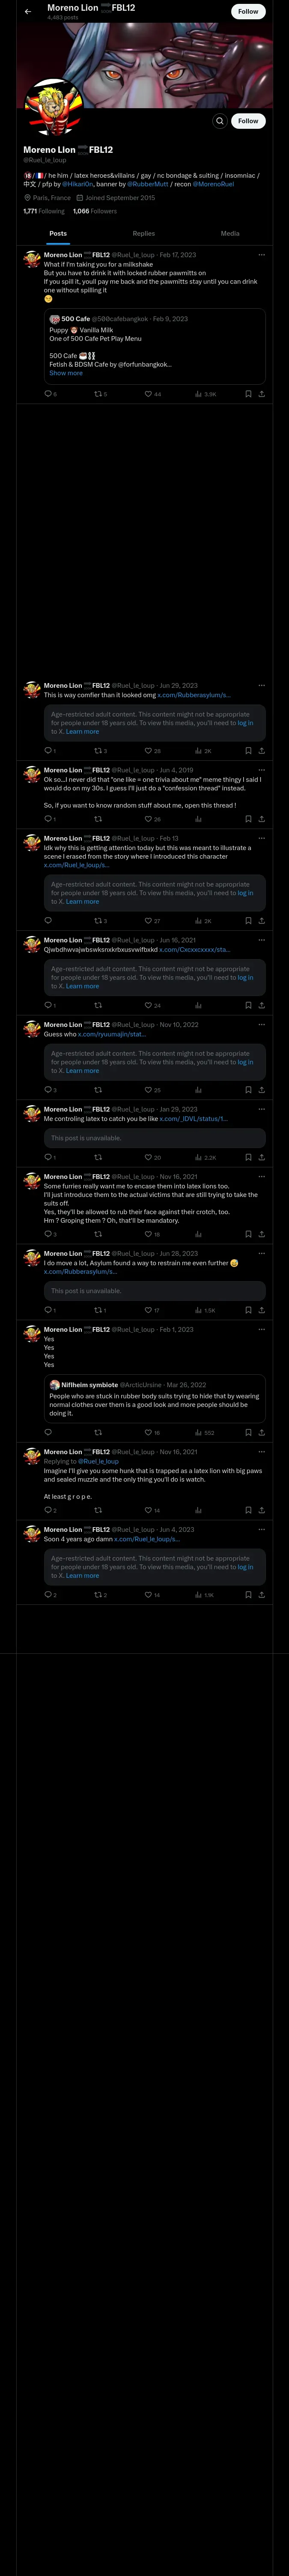Image resolution: width=289 pixels, height=2576 pixels.
Task: Repost the Feb 13 post
Action: [98, 920]
